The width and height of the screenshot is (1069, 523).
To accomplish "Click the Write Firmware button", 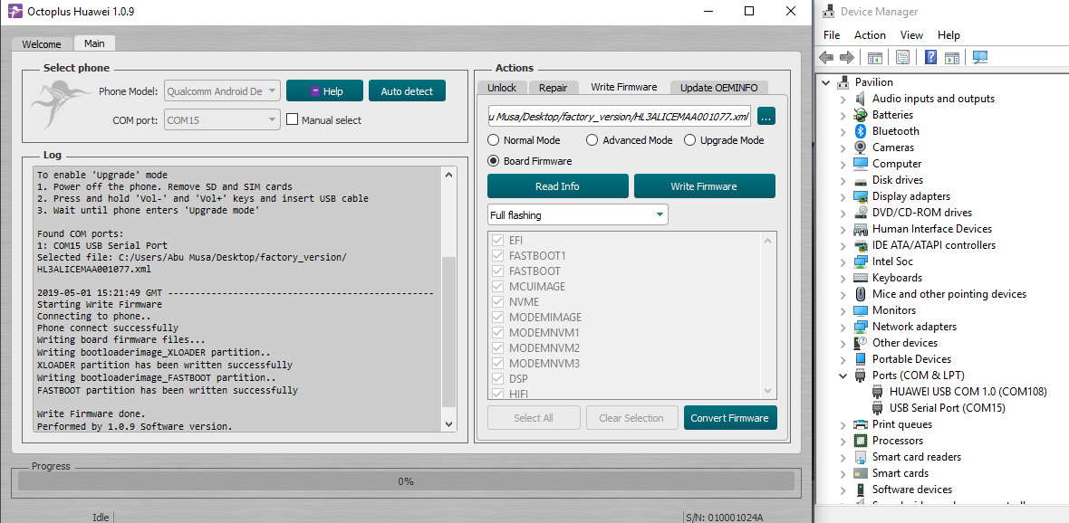I will (x=704, y=185).
